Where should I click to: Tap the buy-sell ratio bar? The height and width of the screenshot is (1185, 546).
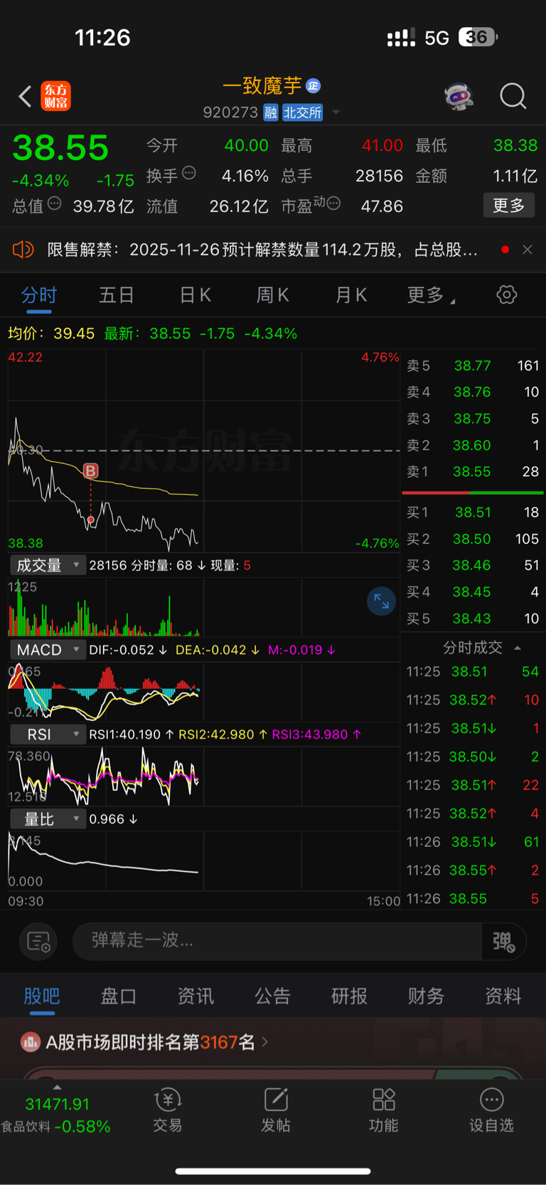pos(473,493)
